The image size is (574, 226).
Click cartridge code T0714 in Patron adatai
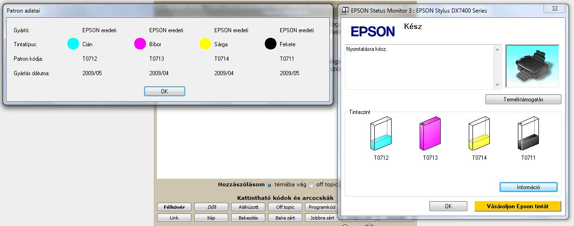(x=222, y=59)
